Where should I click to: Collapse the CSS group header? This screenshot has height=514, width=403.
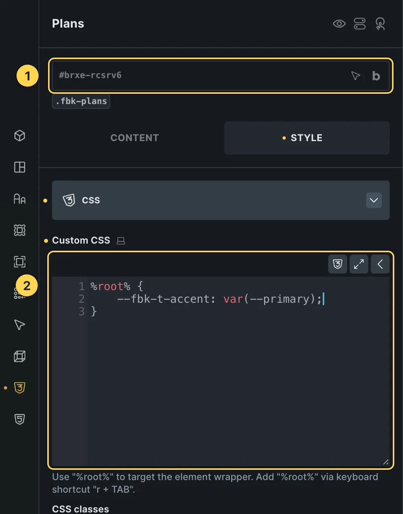[x=220, y=200]
